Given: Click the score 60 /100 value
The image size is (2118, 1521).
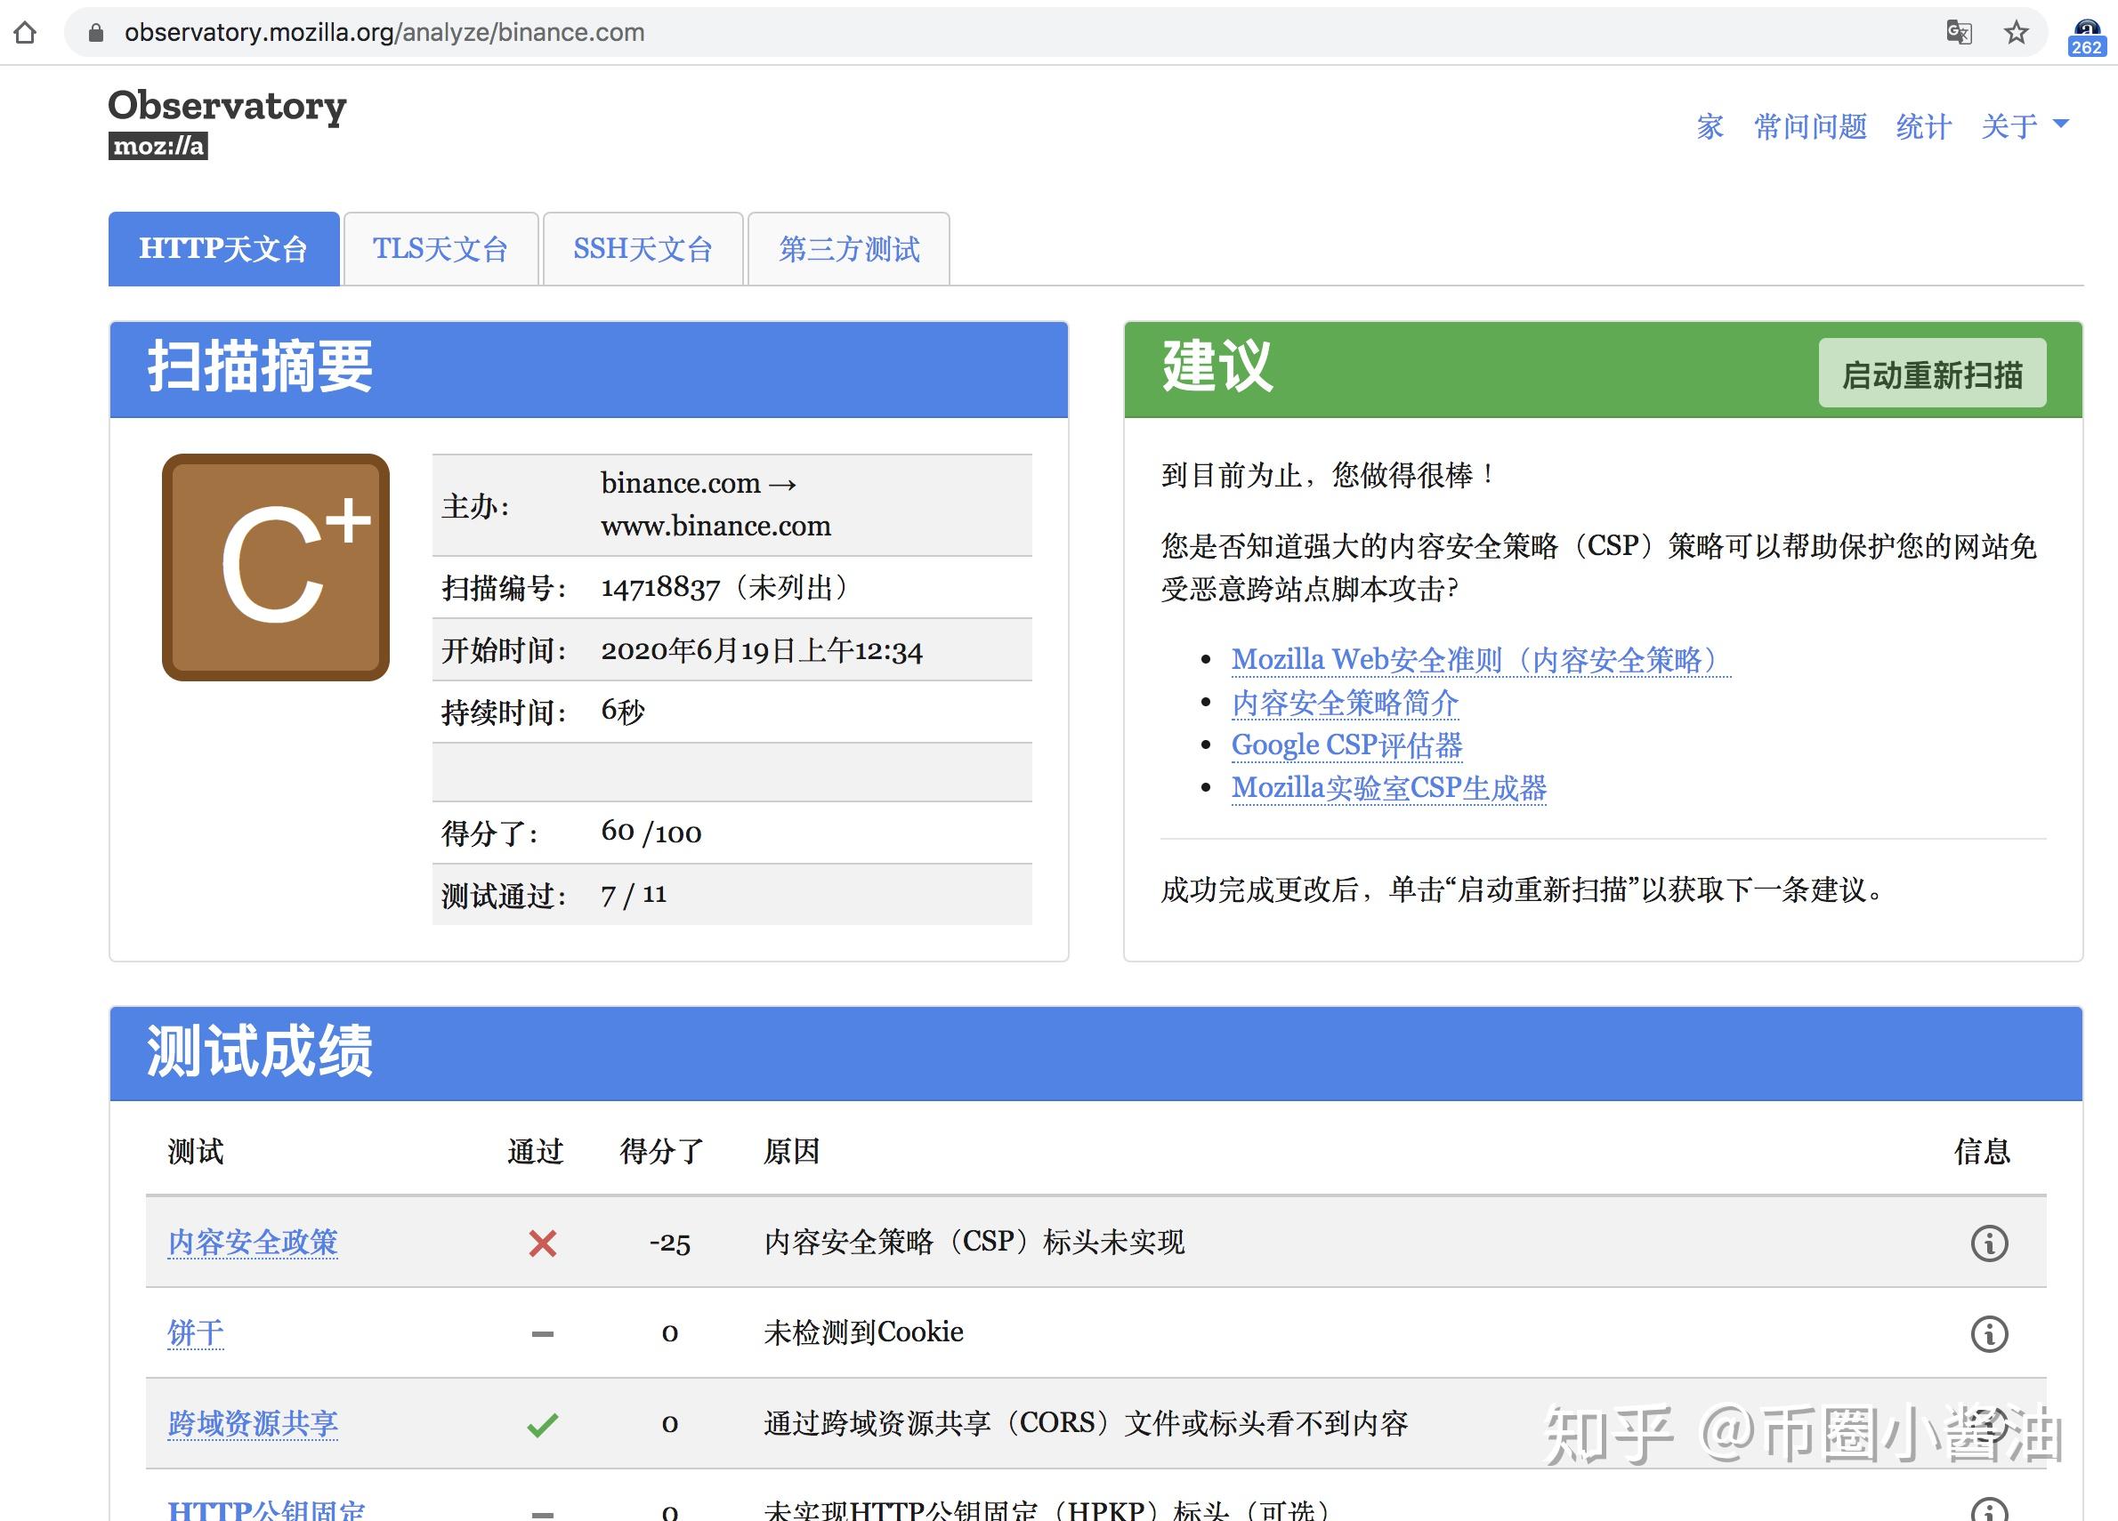Looking at the screenshot, I should (651, 832).
